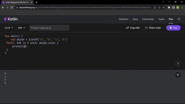Screen dimensions: 185x104
Task: Open the Chrome three-dot menu
Action: point(182,8)
